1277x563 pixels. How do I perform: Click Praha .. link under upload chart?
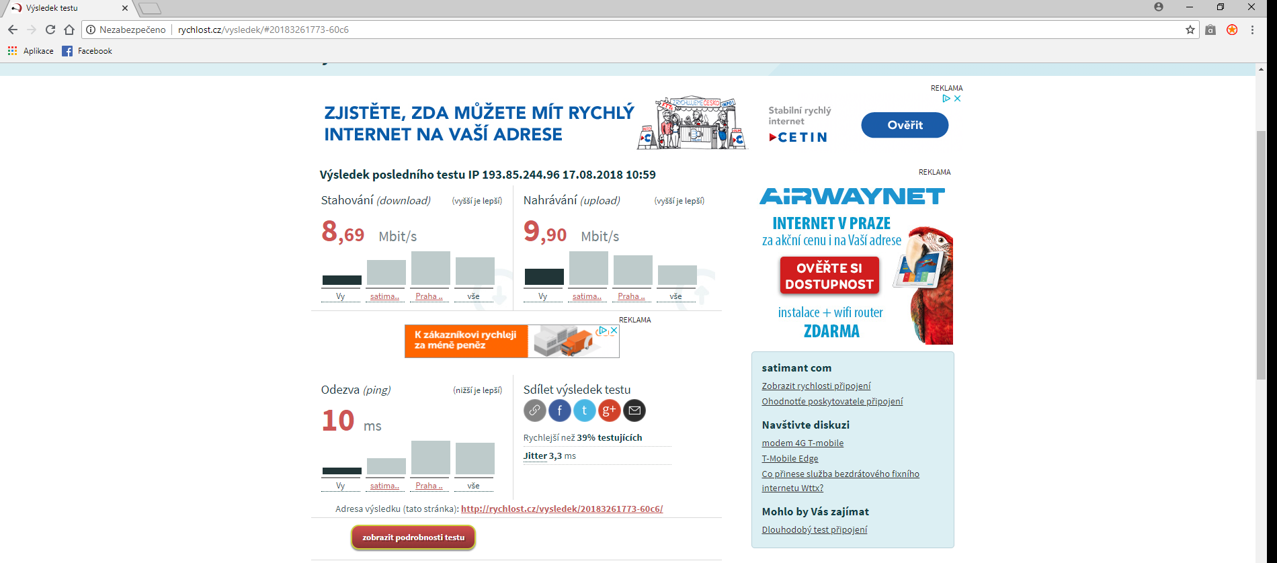pos(631,296)
